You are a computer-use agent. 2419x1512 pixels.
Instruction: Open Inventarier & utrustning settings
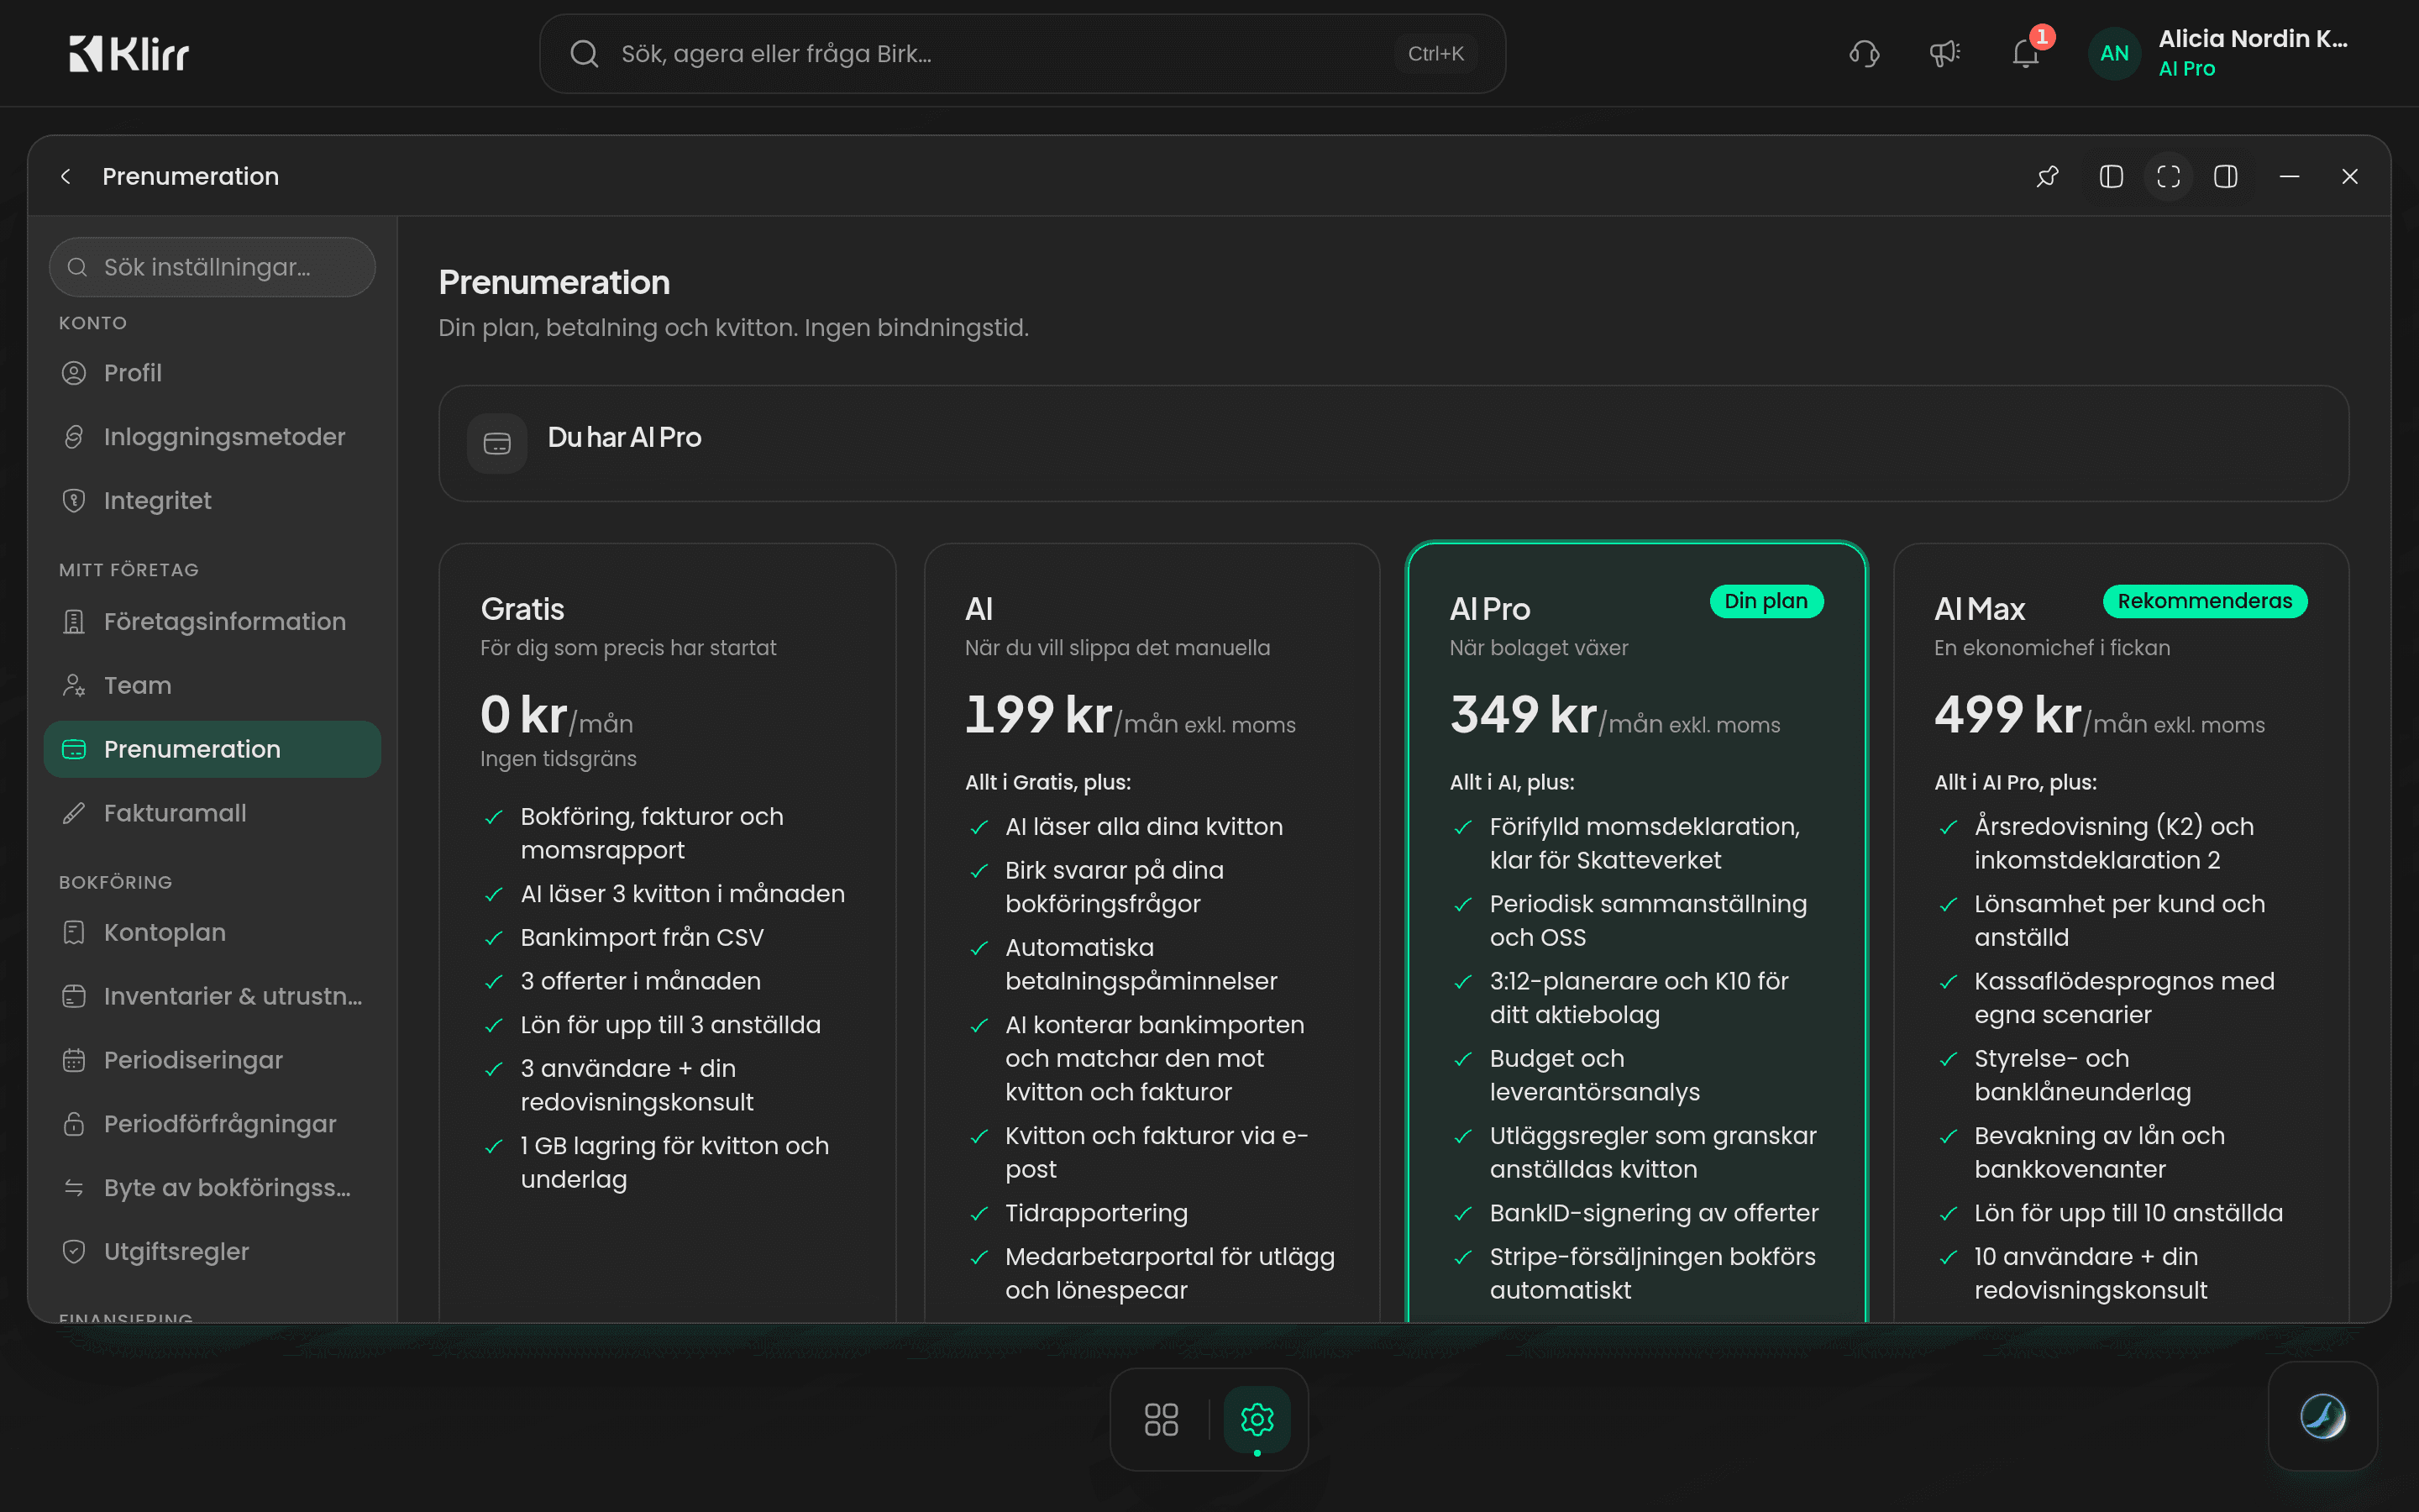click(x=212, y=997)
